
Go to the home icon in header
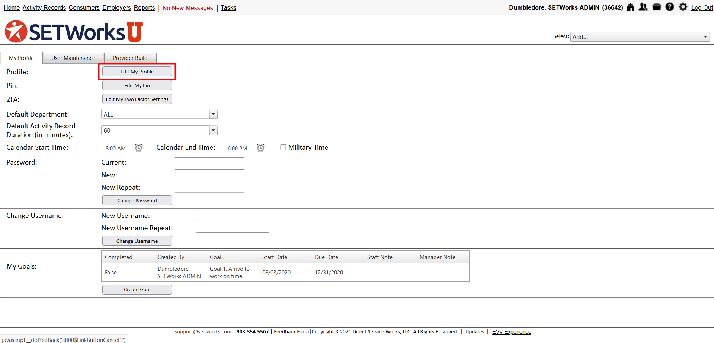point(630,7)
